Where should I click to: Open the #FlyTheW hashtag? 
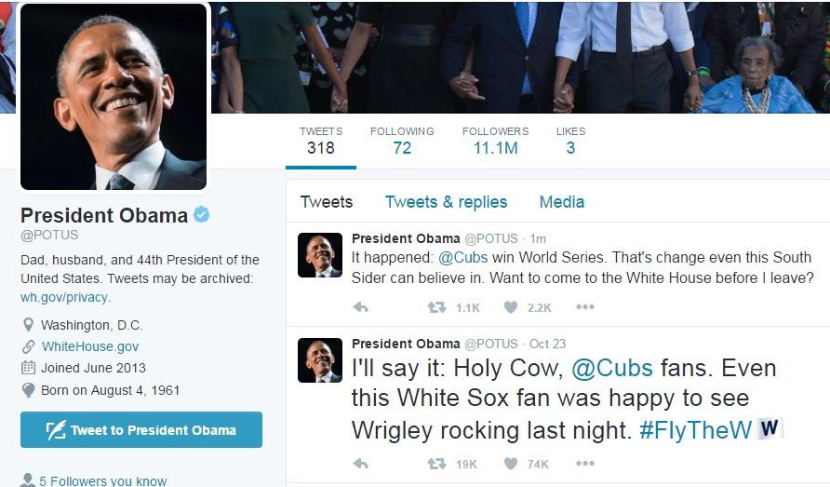tap(695, 429)
